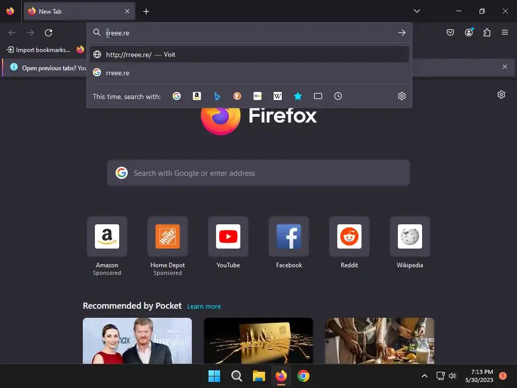The image size is (517, 388).
Task: Open the application hamburger menu
Action: [x=504, y=32]
